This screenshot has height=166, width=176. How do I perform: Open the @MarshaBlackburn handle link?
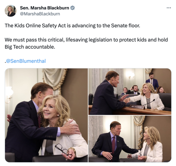click(40, 14)
